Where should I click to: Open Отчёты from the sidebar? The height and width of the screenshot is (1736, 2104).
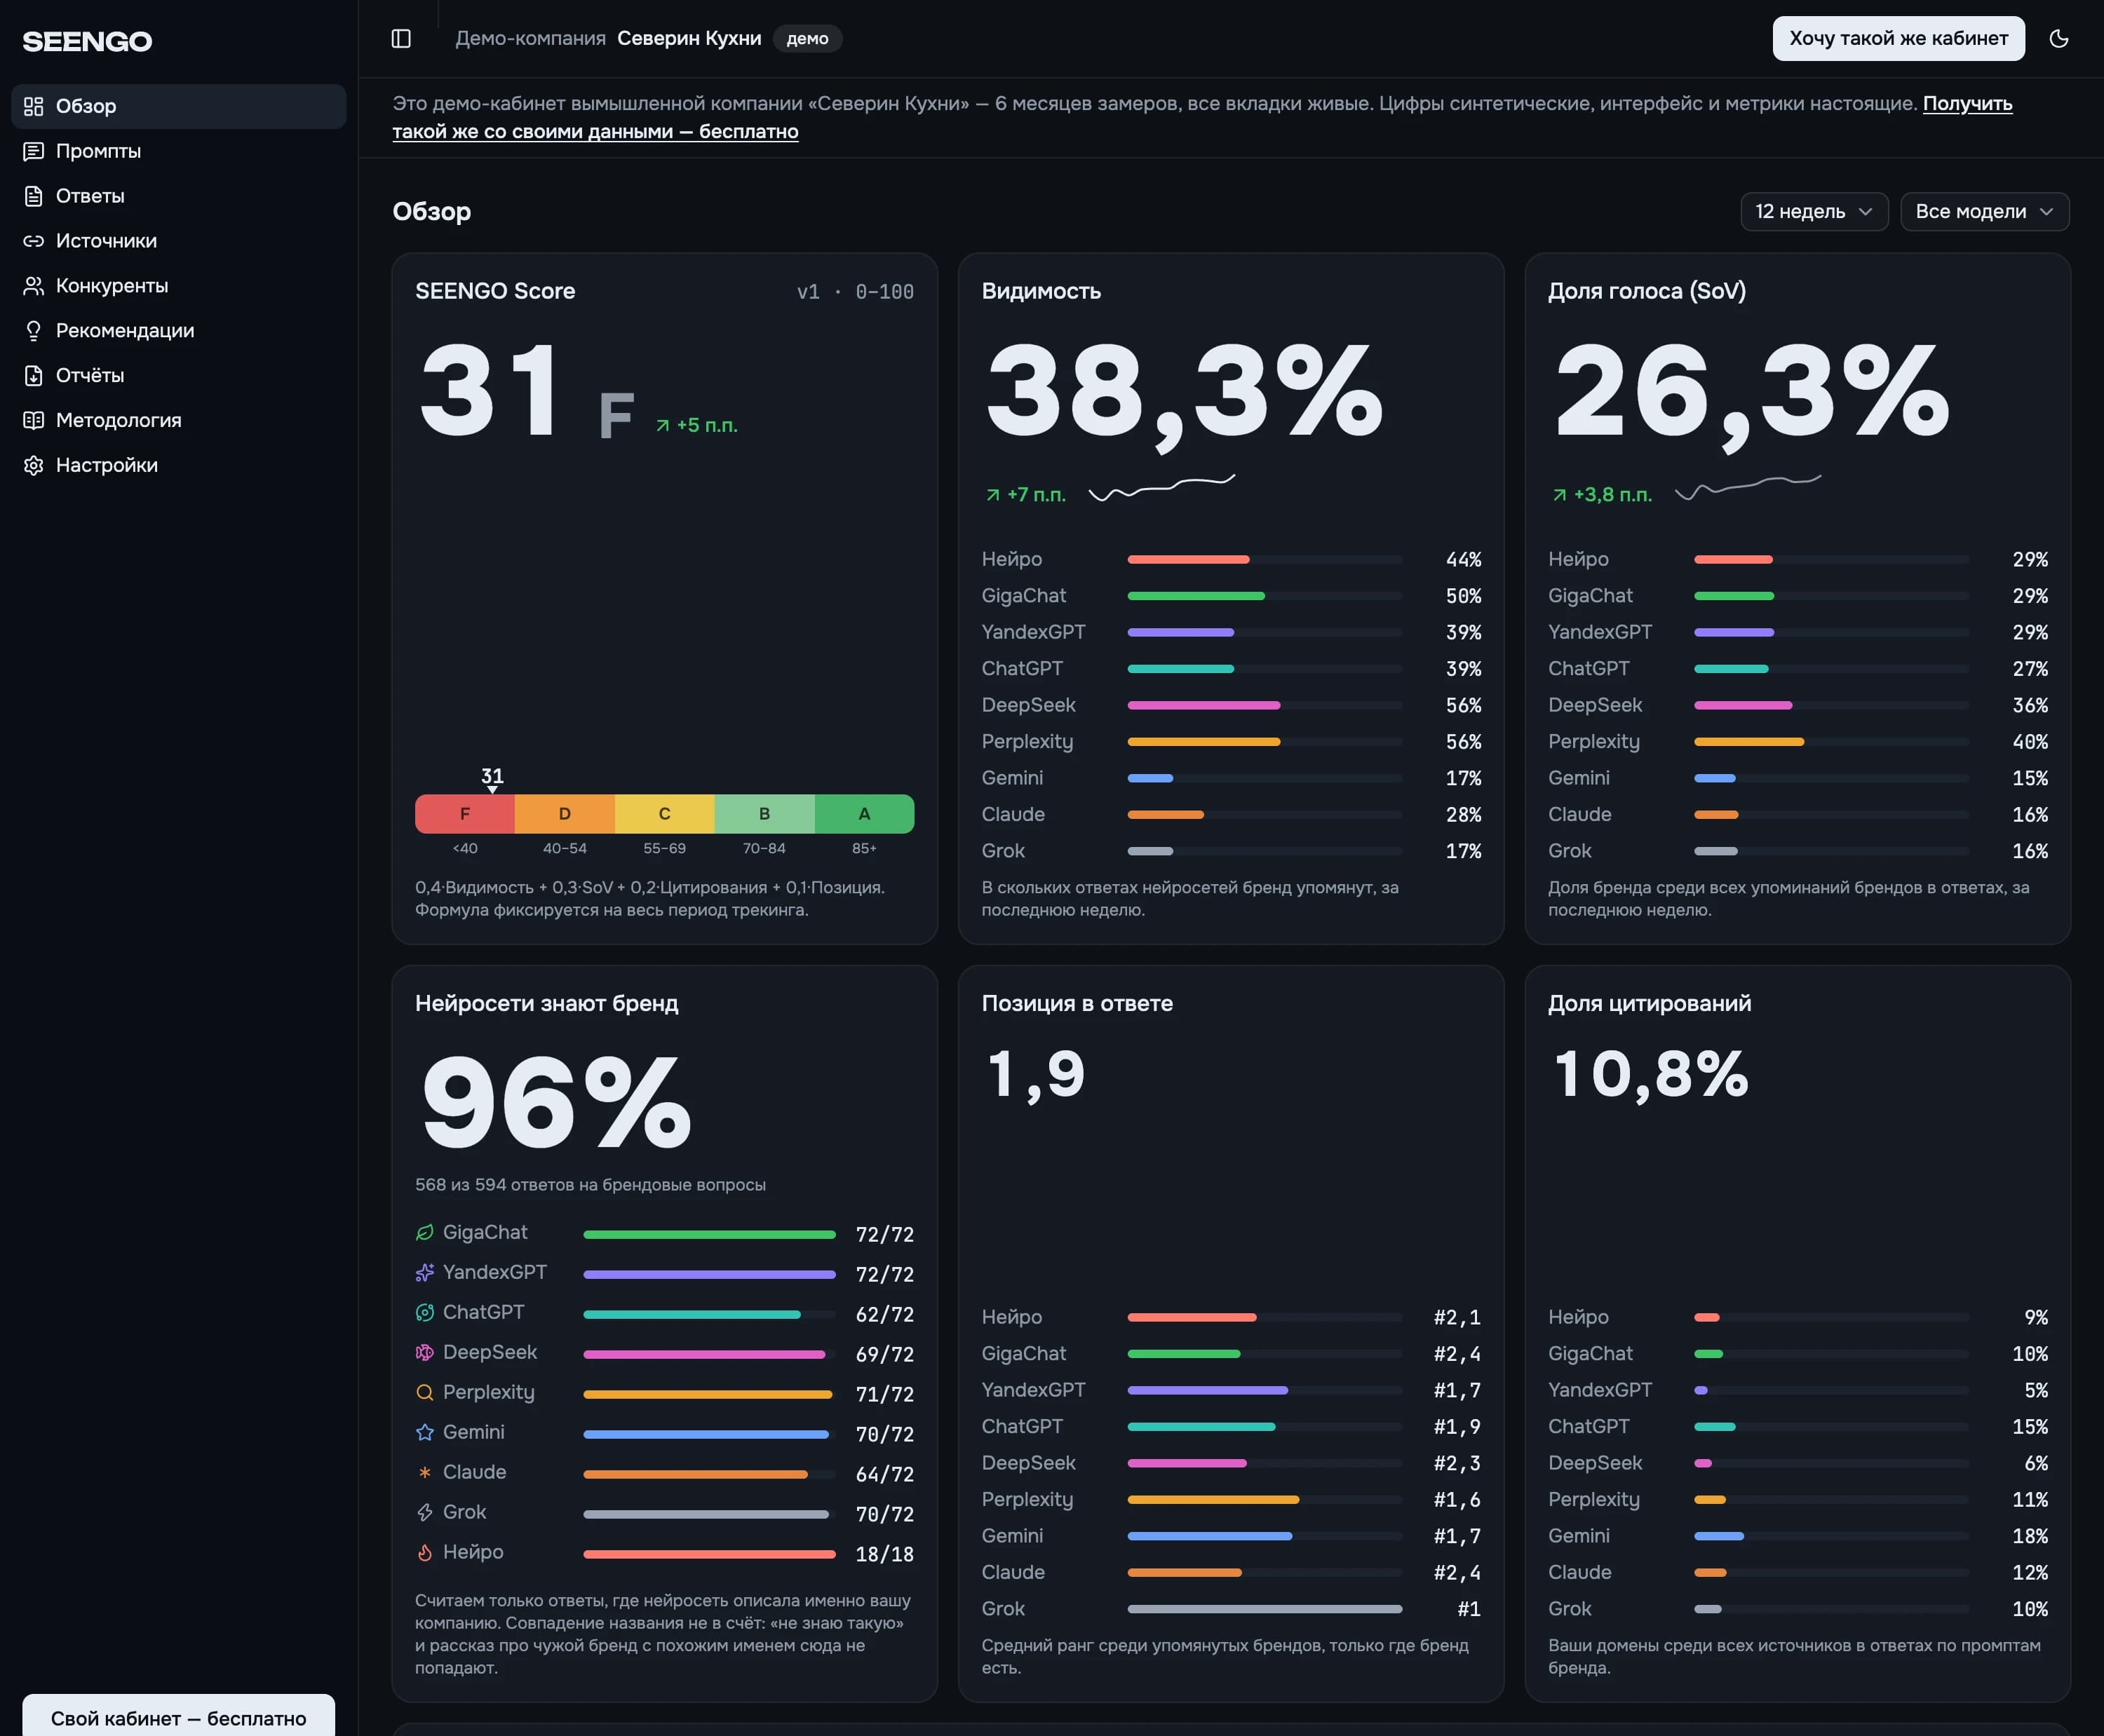[179, 376]
